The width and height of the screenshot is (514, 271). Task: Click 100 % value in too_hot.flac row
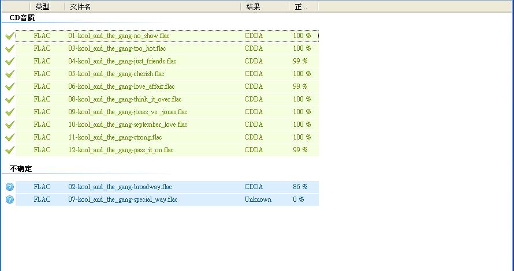[302, 48]
